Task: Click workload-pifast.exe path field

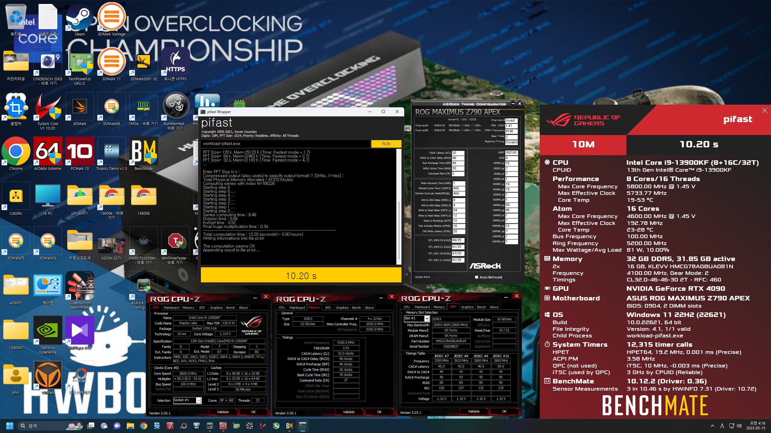Action: (x=285, y=144)
